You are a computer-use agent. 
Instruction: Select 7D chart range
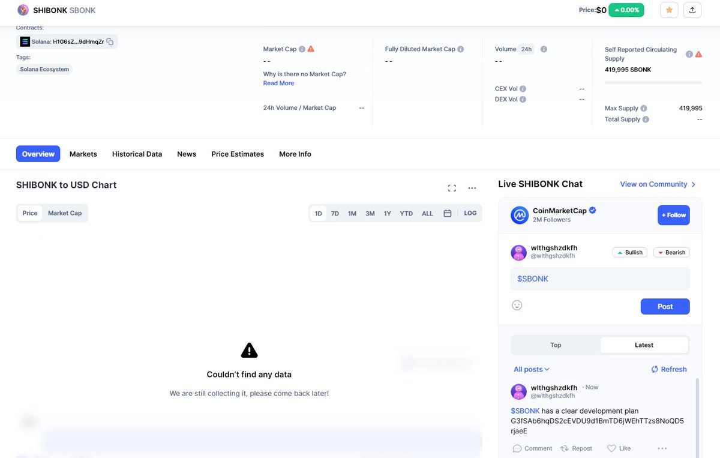coord(335,213)
